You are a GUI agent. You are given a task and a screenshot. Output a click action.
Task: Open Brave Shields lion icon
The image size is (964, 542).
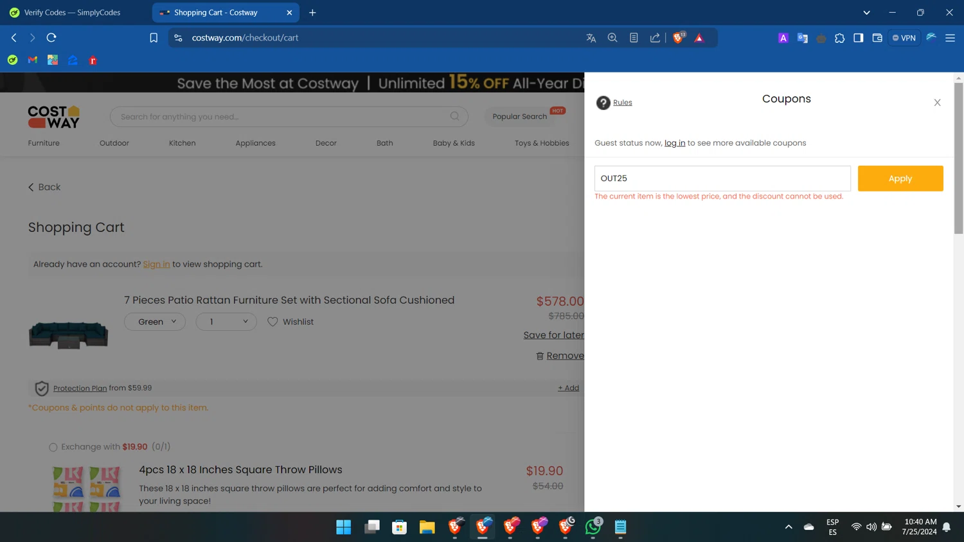[x=679, y=38]
